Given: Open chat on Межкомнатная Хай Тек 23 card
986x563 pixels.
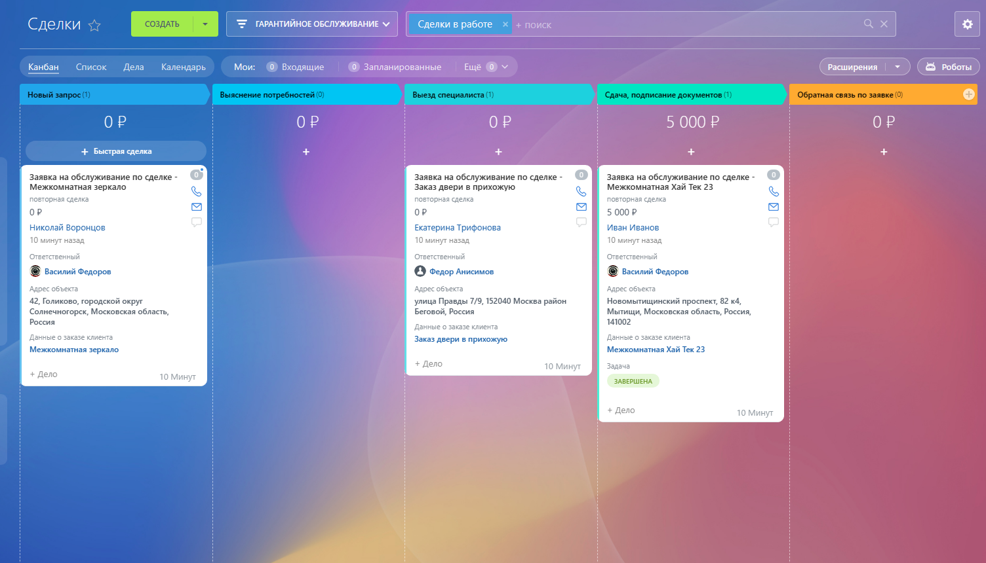Looking at the screenshot, I should (774, 222).
